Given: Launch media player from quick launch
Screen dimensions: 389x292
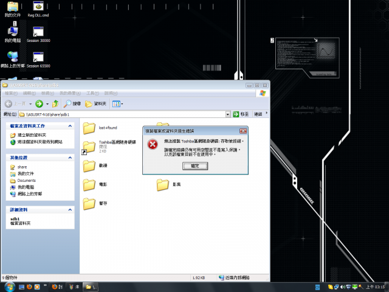Looking at the screenshot, I should click(37, 287).
